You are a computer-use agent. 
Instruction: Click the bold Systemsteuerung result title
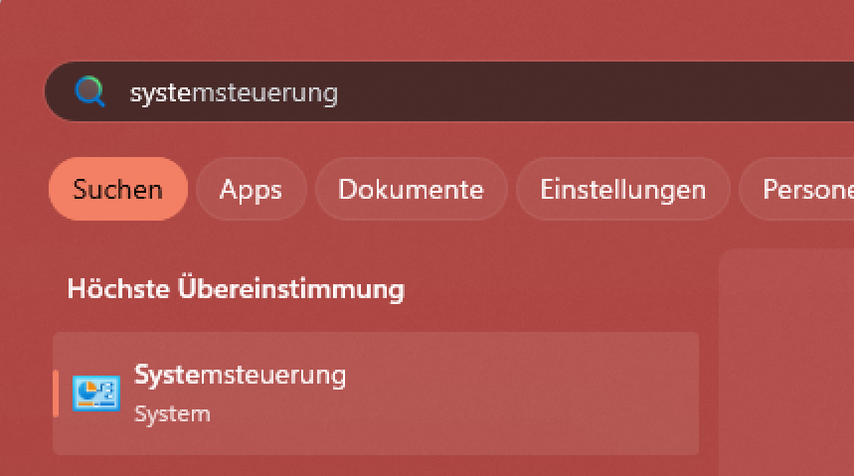[x=240, y=376]
